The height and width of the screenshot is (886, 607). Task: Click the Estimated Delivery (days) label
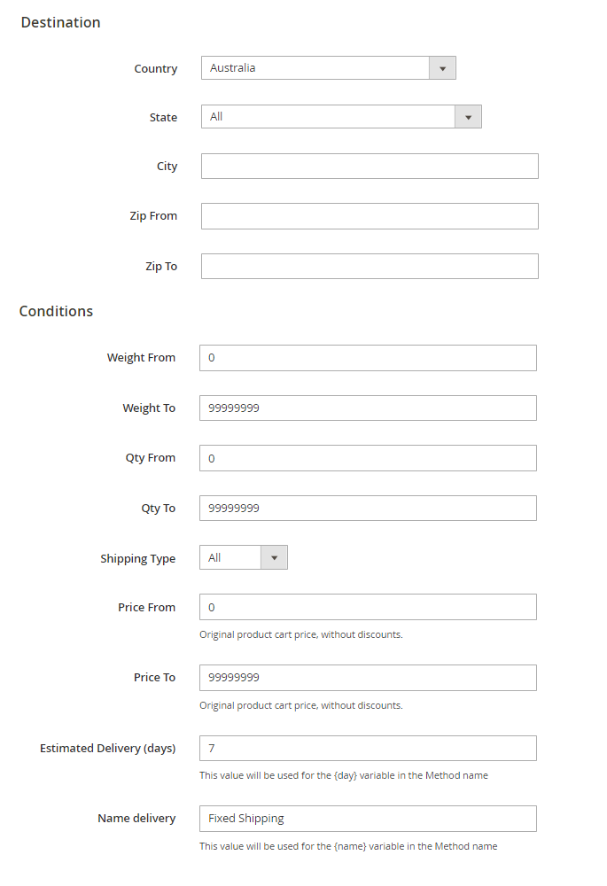coord(107,749)
